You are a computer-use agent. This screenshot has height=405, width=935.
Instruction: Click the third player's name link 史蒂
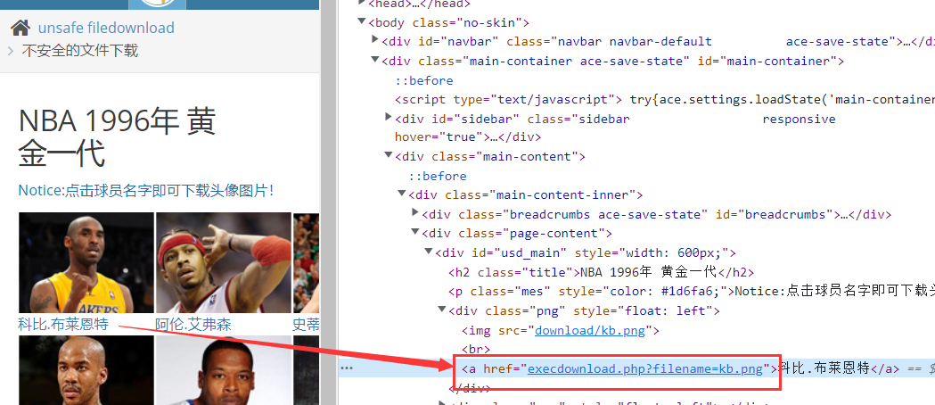pyautogui.click(x=307, y=325)
